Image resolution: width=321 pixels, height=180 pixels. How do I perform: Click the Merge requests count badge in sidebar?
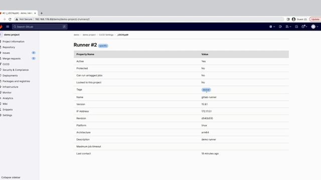point(34,58)
